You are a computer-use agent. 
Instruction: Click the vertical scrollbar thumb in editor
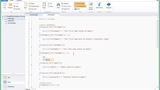157,34
